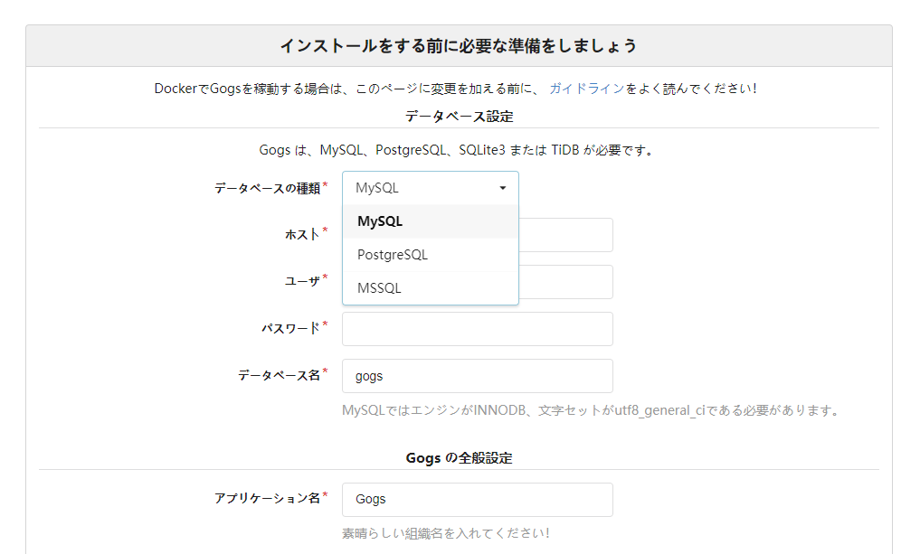Open the ガイドライン link
Viewport: 920px width, 554px height.
(586, 89)
